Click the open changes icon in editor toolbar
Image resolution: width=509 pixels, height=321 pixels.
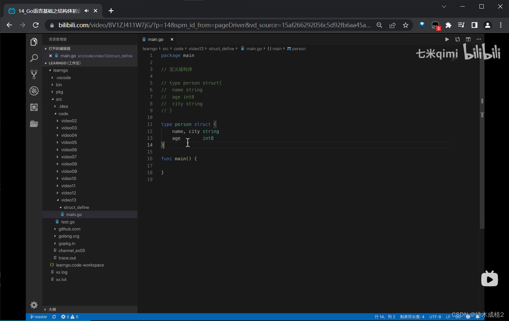(x=457, y=39)
